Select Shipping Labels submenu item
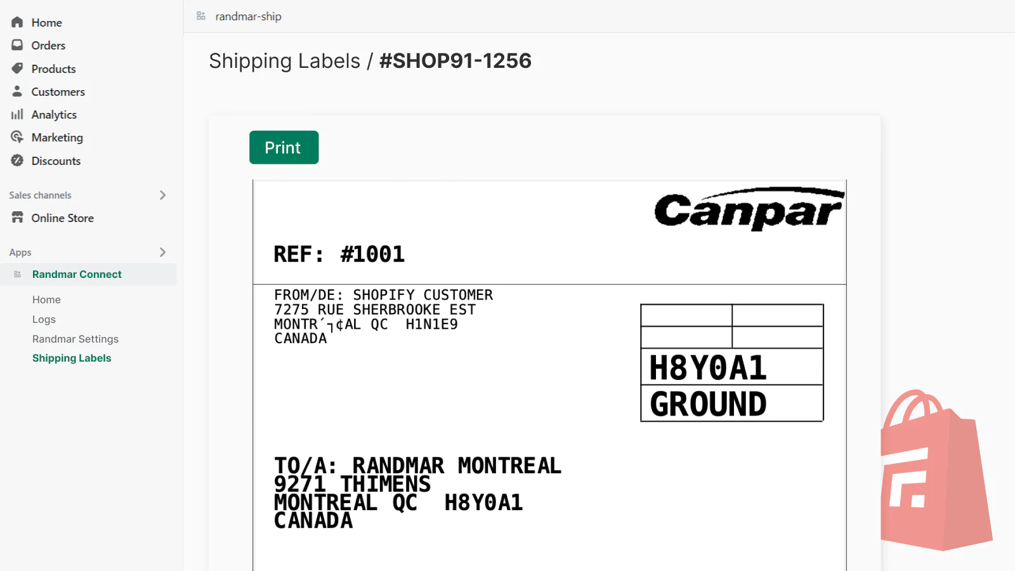The width and height of the screenshot is (1015, 571). coord(72,358)
